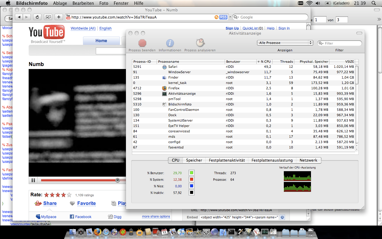382x239 pixels.
Task: Open iCal calendar icon in the Dock
Action: tap(164, 232)
